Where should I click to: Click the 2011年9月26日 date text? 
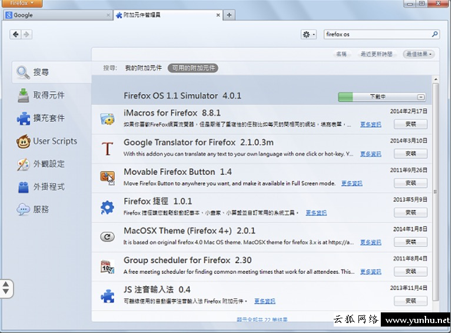pyautogui.click(x=408, y=170)
